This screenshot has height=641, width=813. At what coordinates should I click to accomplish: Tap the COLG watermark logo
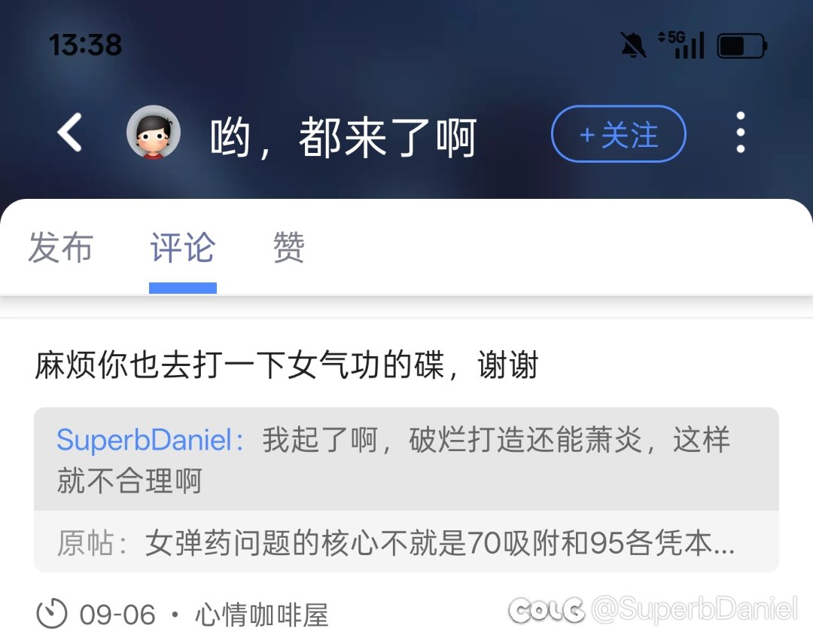(x=546, y=609)
